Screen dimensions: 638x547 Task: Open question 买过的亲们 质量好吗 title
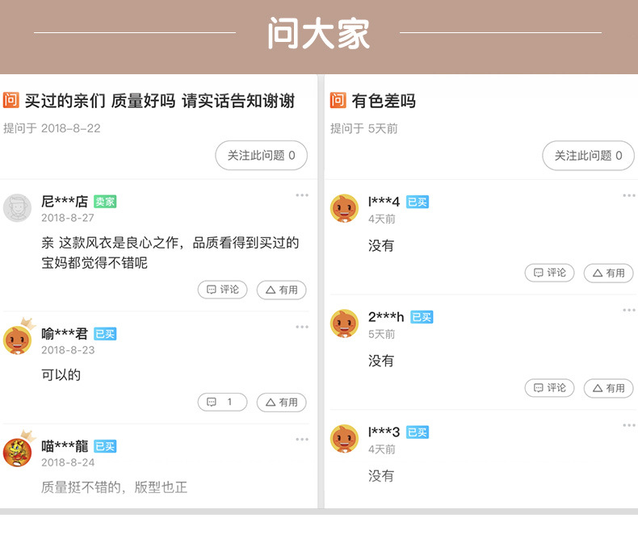point(160,101)
